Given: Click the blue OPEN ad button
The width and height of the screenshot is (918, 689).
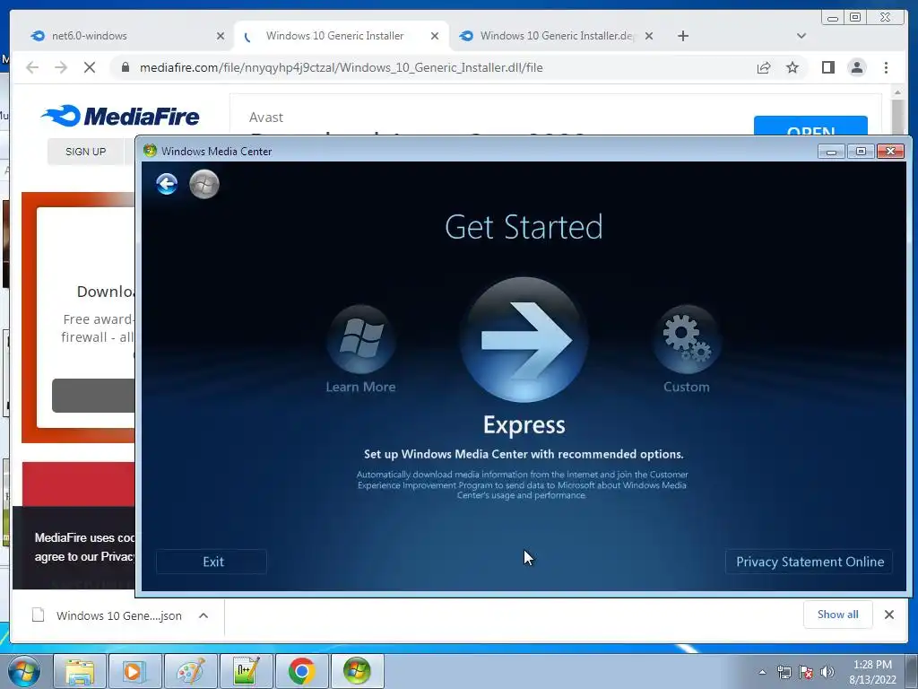Looking at the screenshot, I should tap(810, 126).
